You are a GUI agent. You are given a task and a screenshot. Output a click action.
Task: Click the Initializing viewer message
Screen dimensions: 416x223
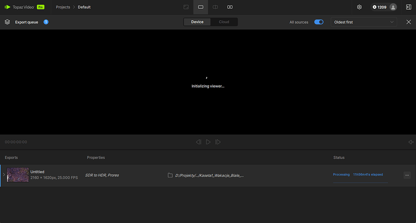[x=208, y=86]
